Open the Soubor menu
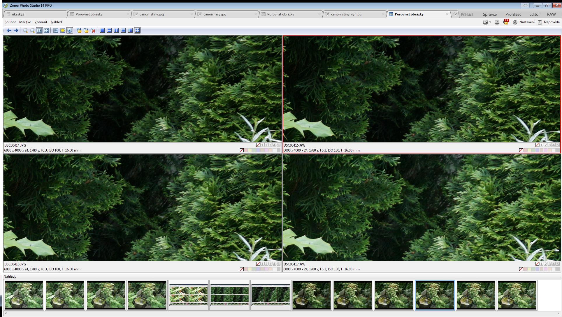 (10, 22)
